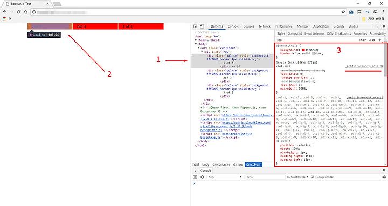388x206 pixels.
Task: View site information icon in address bar
Action: click(34, 12)
